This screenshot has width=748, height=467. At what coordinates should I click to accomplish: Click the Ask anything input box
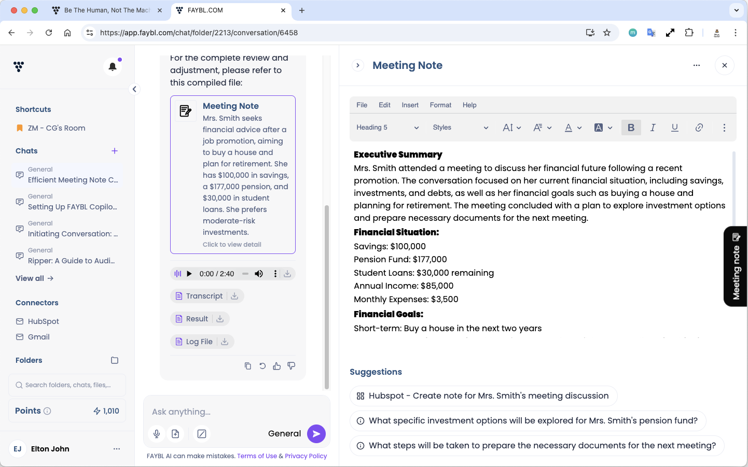pos(237,412)
